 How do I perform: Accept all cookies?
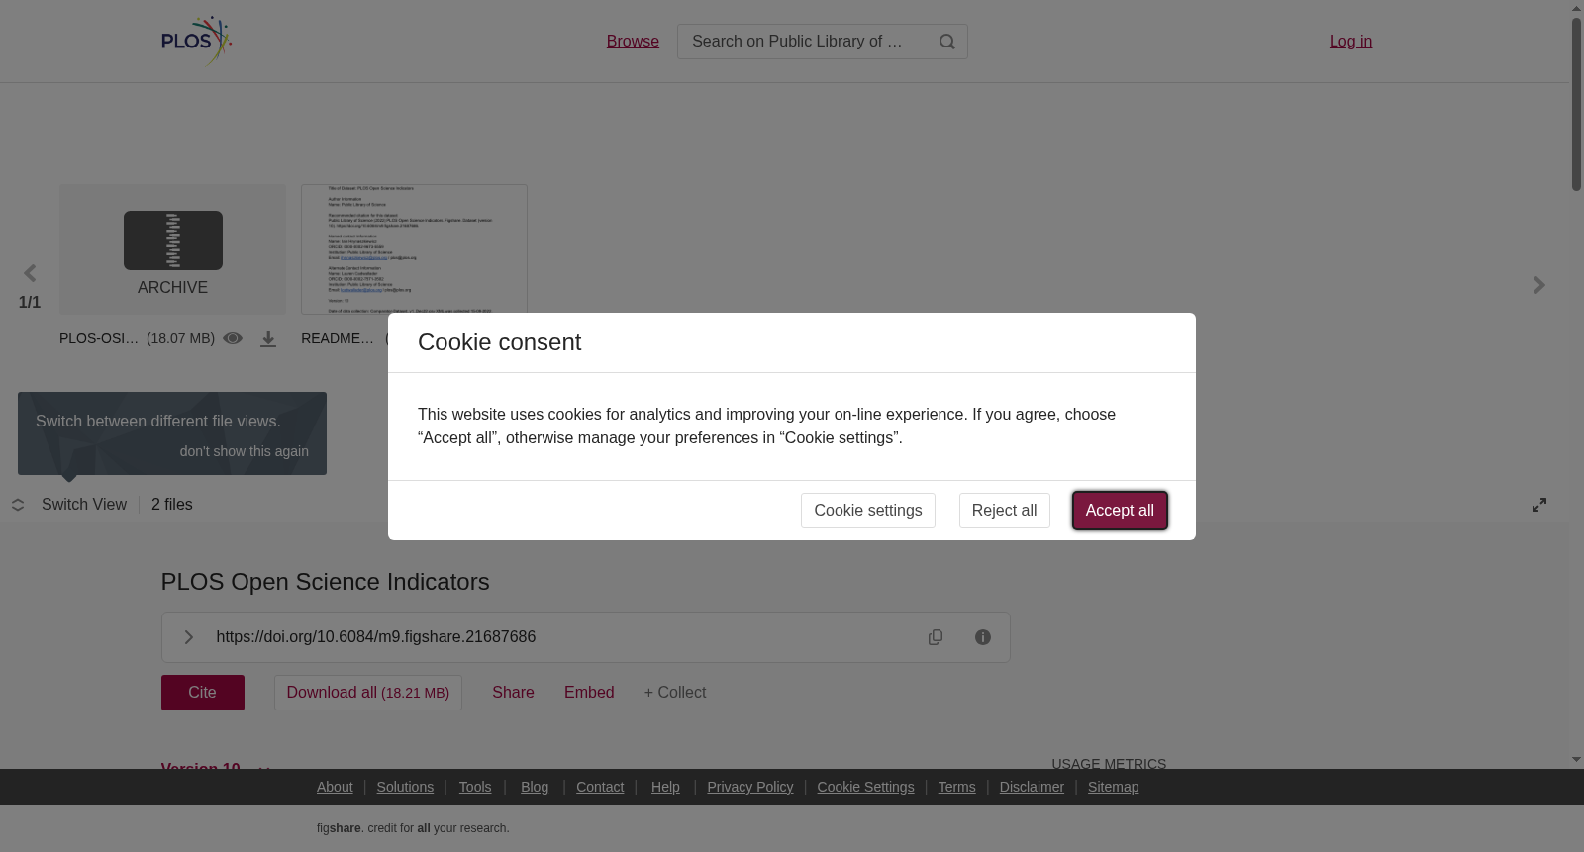(x=1120, y=511)
